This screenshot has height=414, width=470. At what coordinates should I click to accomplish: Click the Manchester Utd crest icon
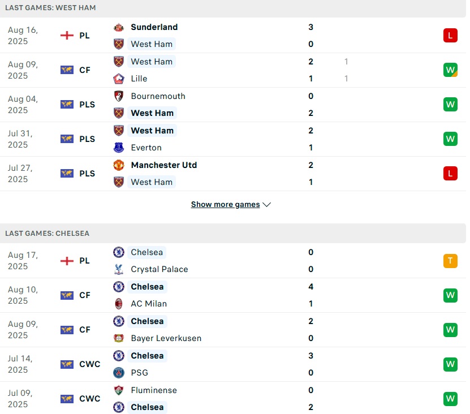[119, 165]
